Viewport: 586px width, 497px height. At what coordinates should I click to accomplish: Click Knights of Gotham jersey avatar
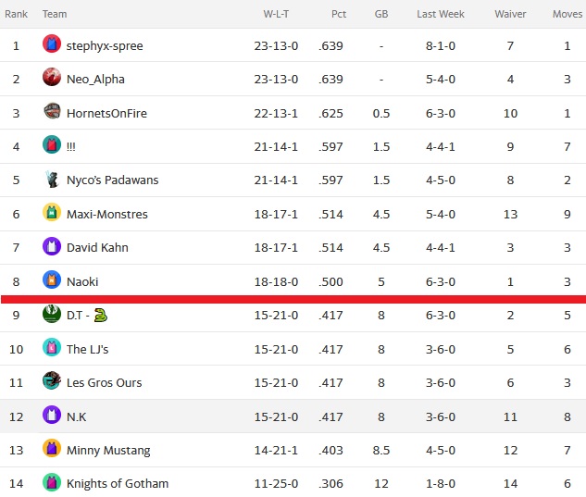pos(52,482)
